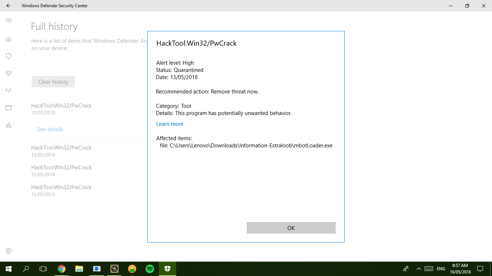Open the Home section in the sidebar
The height and width of the screenshot is (276, 492).
[9, 39]
